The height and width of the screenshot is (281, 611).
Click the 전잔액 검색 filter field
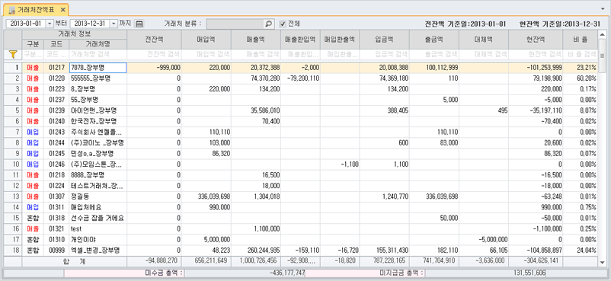click(x=155, y=54)
